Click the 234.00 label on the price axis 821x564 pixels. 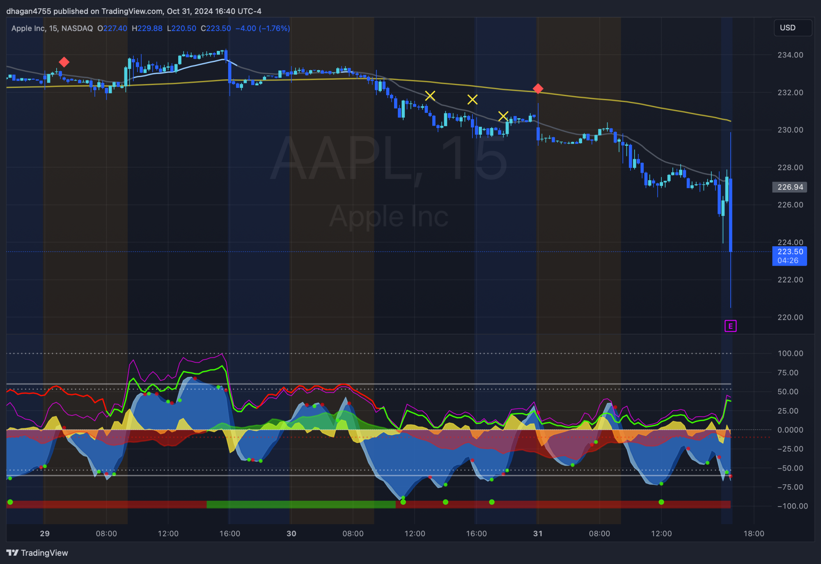790,55
